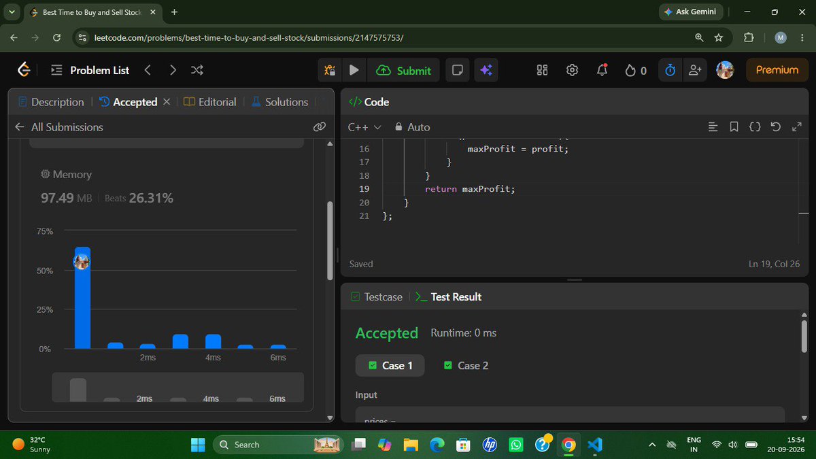Run code with the play icon
The height and width of the screenshot is (459, 816).
click(354, 70)
